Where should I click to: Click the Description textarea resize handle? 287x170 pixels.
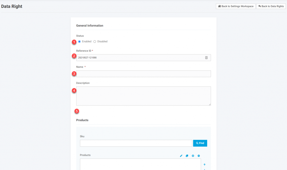click(x=210, y=104)
